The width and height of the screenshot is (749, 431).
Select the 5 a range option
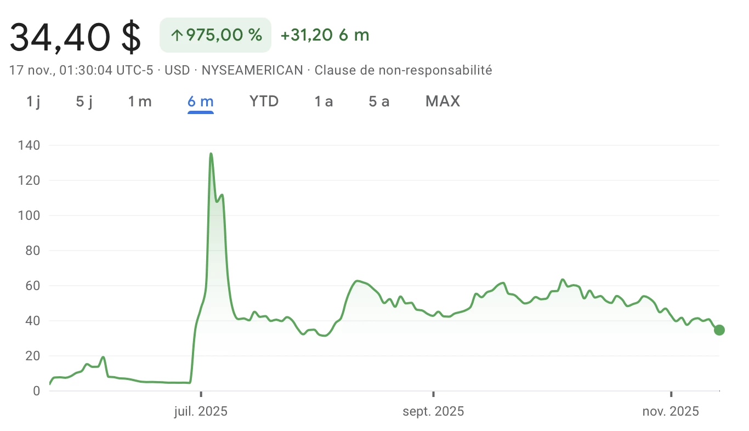coord(379,101)
